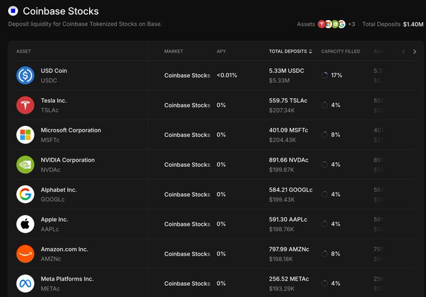This screenshot has height=297, width=426.
Task: Click the Meta Platforms Inc. logo icon
Action: [x=25, y=284]
